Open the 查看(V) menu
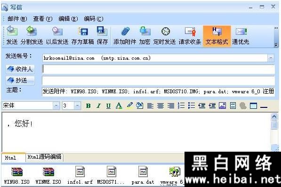The width and height of the screenshot is (281, 187). (x=43, y=19)
